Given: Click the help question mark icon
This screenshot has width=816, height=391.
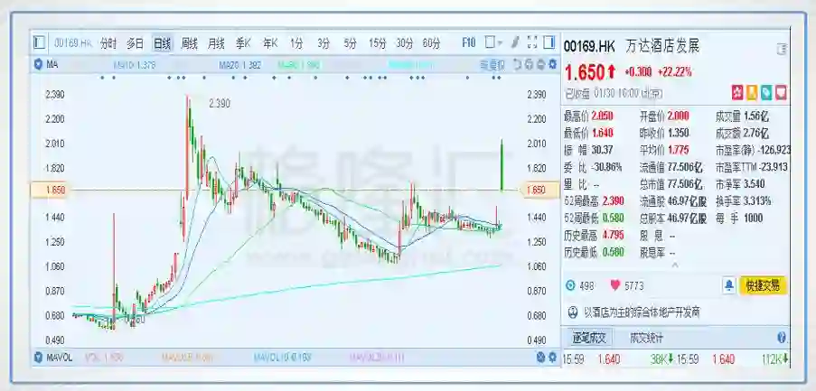Looking at the screenshot, I should click(781, 338).
